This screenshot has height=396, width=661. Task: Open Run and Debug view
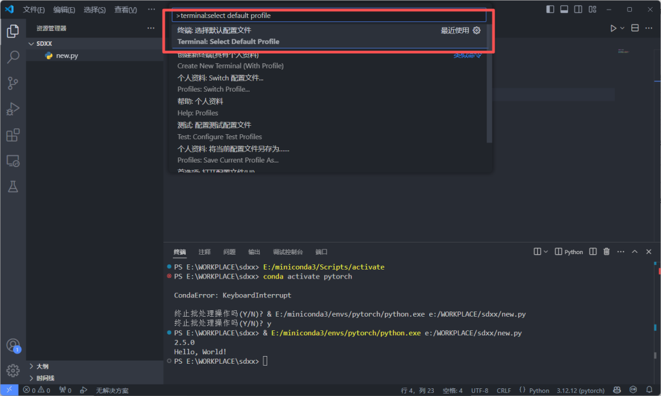[x=13, y=109]
